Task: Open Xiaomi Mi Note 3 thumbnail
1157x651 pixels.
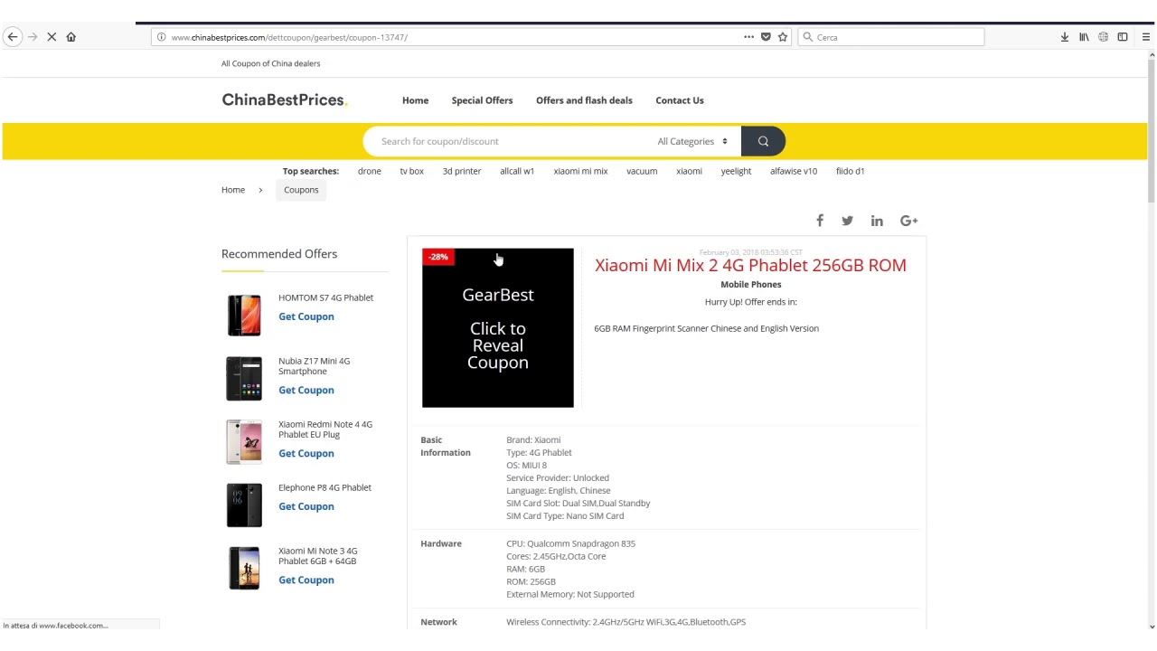Action: pos(244,568)
